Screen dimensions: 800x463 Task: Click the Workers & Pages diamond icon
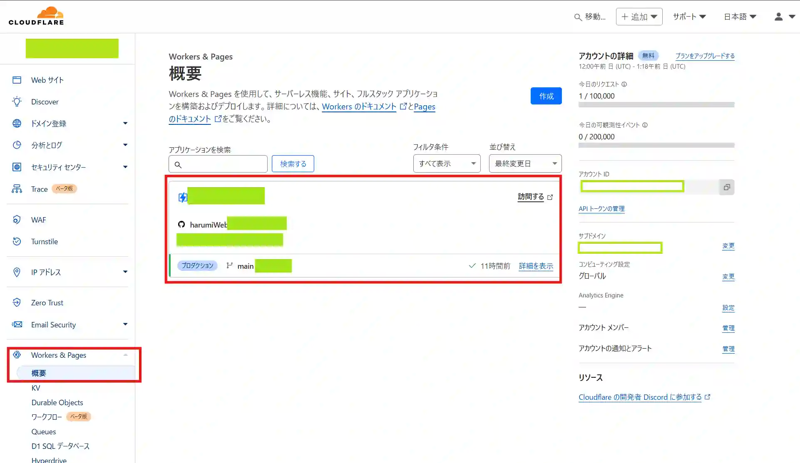[17, 355]
